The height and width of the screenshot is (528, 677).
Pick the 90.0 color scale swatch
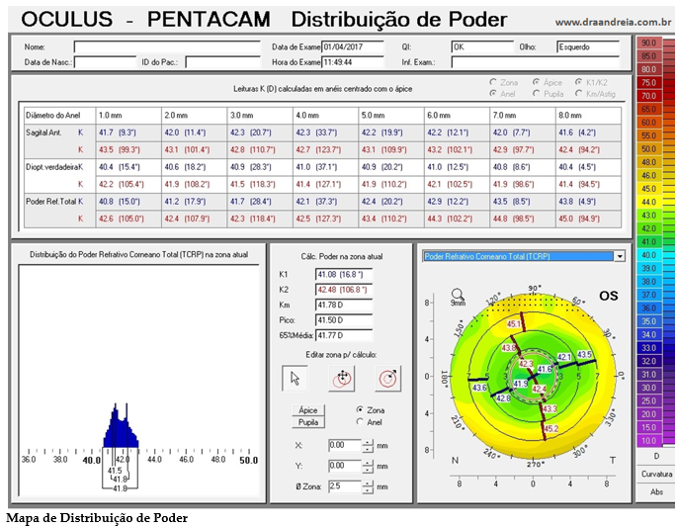648,43
